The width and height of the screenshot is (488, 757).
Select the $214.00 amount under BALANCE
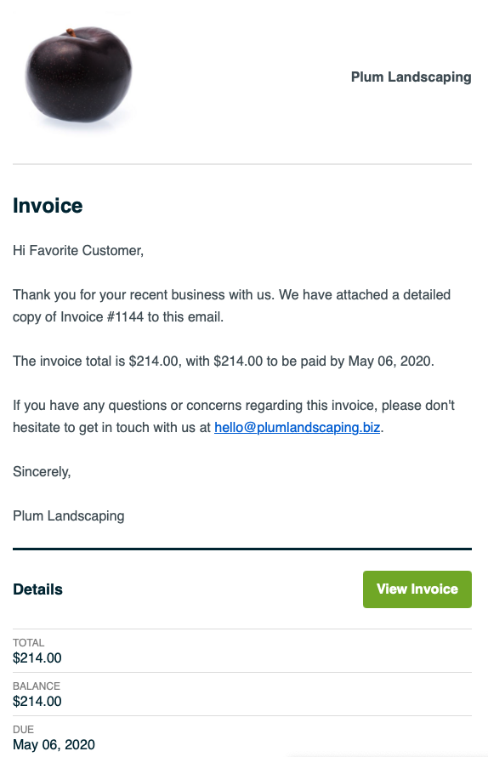(x=37, y=702)
